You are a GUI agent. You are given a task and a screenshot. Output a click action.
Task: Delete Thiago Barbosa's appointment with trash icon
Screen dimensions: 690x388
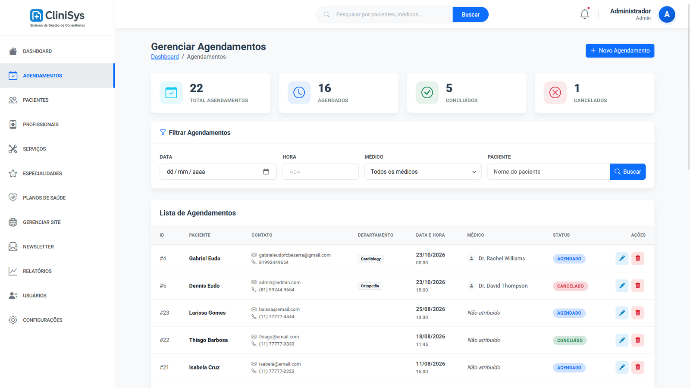[637, 340]
